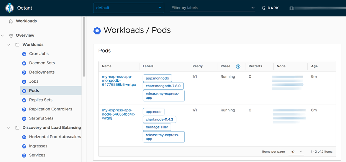Collapse the Discovery and Load Balancing group

[x=9, y=128]
